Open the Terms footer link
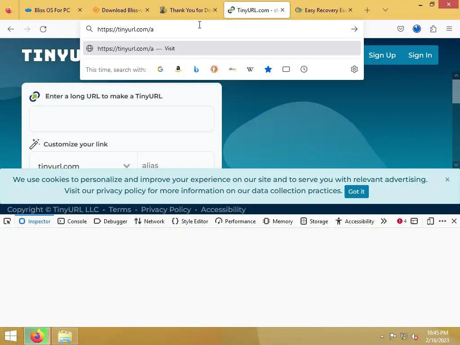460x345 pixels. pos(119,209)
